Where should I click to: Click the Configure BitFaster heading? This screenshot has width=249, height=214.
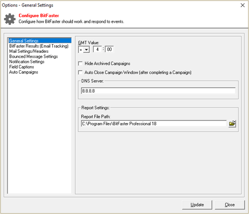39,15
